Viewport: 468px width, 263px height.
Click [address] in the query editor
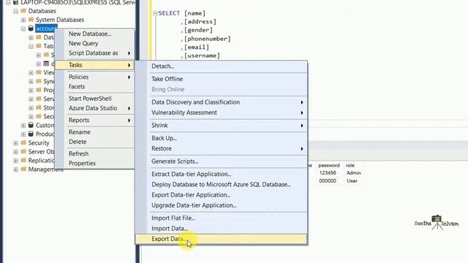pyautogui.click(x=200, y=22)
